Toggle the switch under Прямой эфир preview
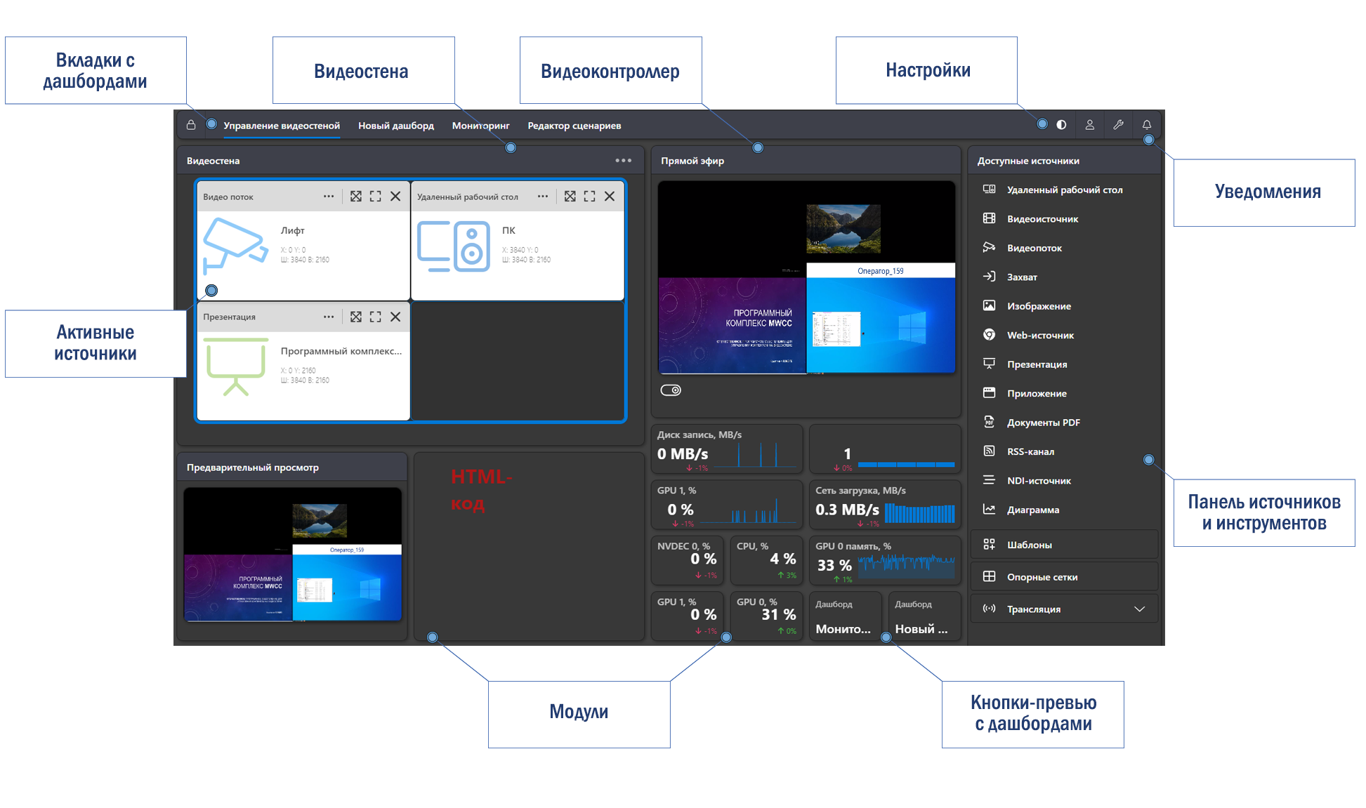1366x808 pixels. 671,390
